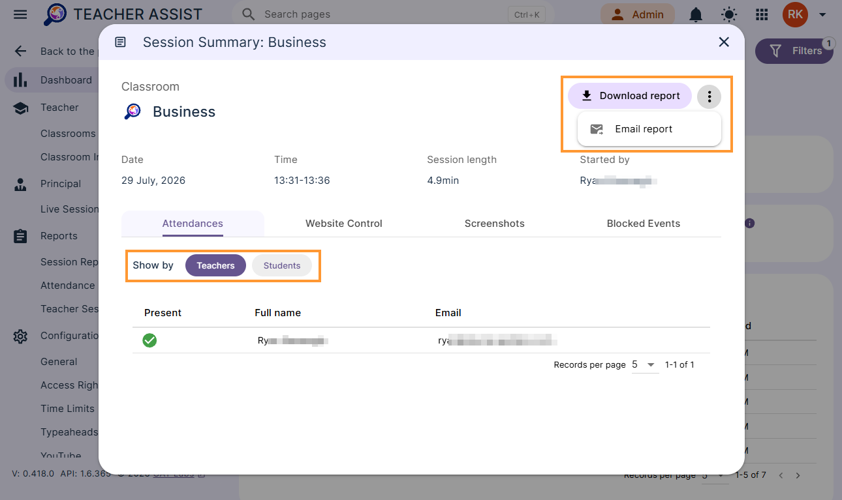
Task: Focus the Search pages field
Action: 393,14
